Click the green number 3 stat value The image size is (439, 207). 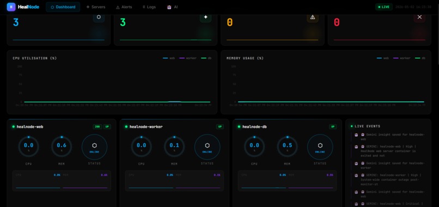(x=123, y=22)
